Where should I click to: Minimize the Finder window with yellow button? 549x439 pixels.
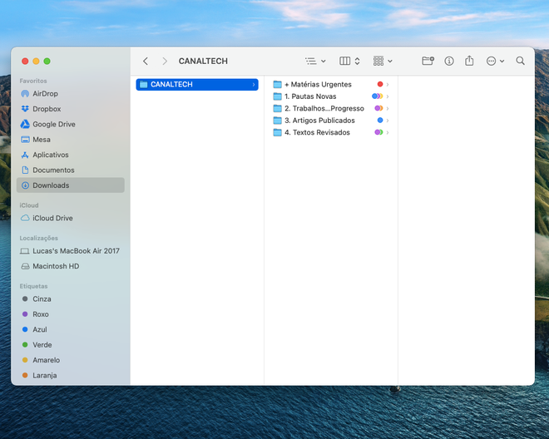click(36, 62)
